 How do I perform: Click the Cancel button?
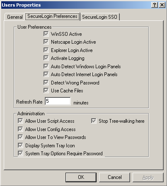click(115, 177)
